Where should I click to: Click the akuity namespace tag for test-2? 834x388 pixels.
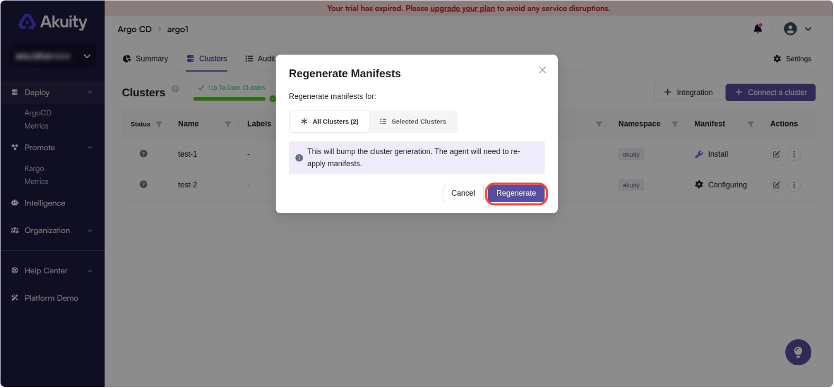(x=631, y=185)
